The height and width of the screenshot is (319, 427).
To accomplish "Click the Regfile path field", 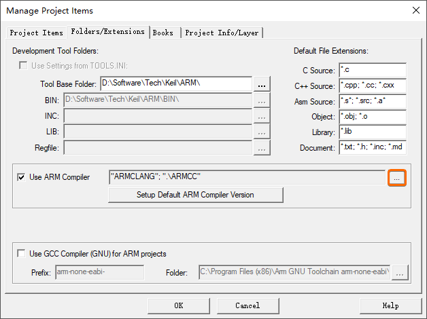I will 158,148.
